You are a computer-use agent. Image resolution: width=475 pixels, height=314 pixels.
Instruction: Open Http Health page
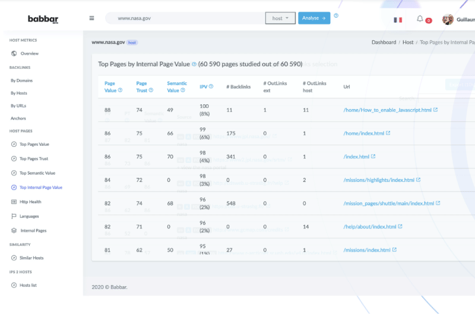tap(30, 202)
